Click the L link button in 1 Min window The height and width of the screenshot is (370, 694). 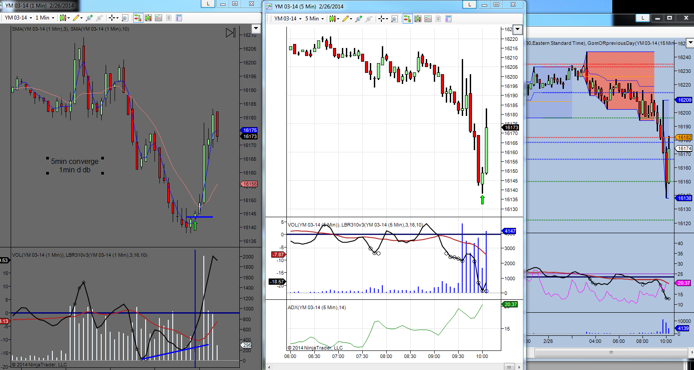point(208,4)
